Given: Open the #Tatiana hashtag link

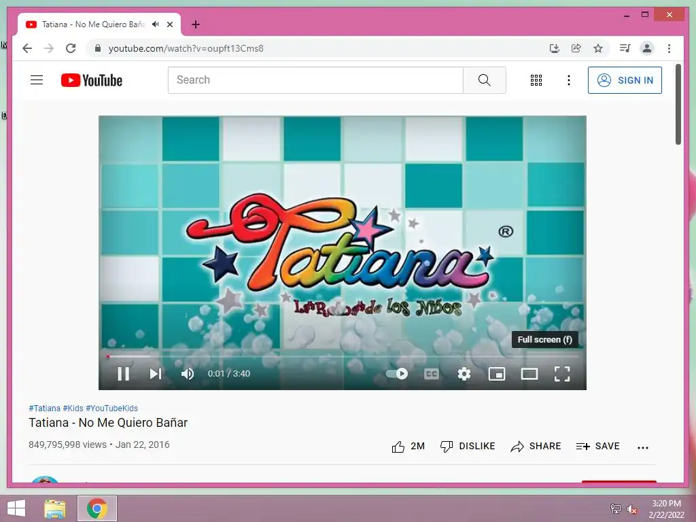Looking at the screenshot, I should click(x=44, y=408).
